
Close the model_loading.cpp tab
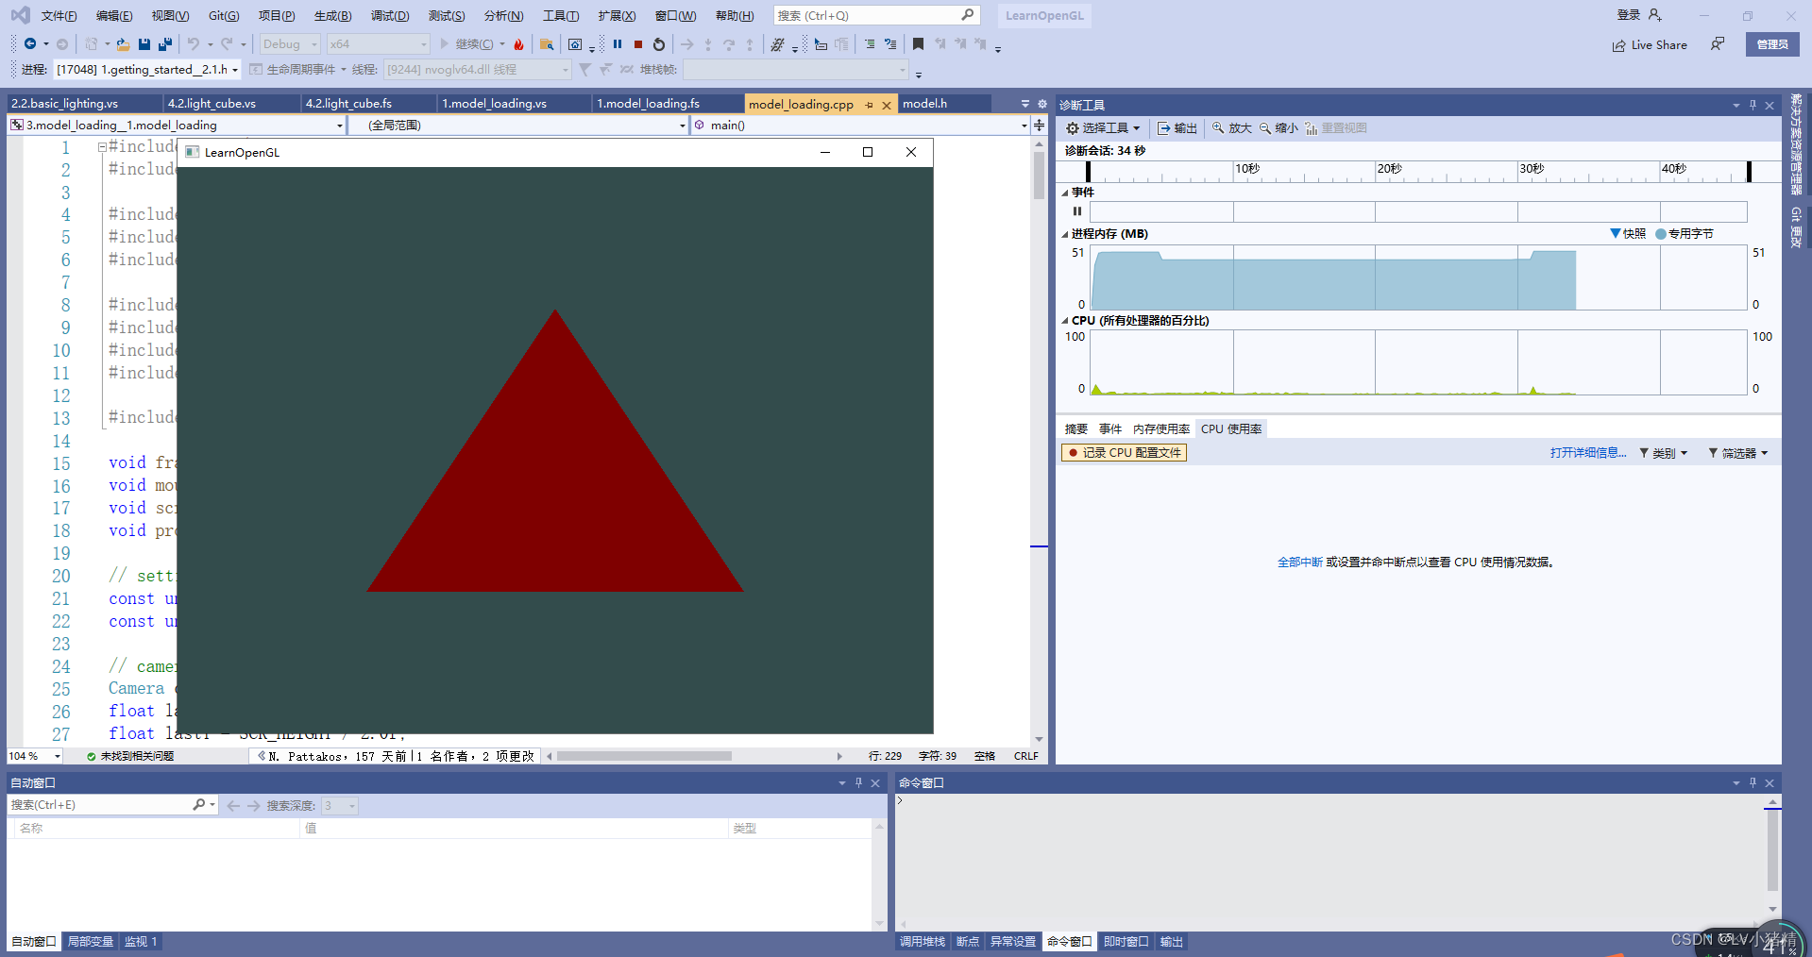tap(887, 105)
